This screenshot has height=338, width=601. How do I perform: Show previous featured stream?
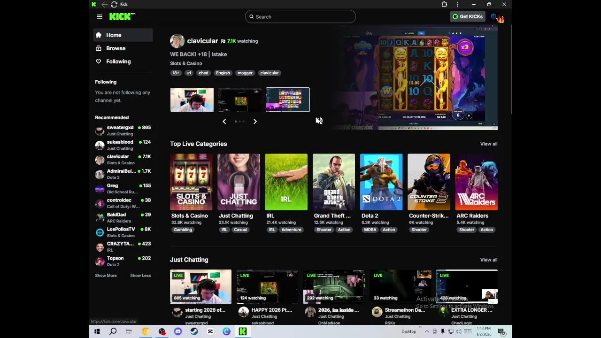click(x=224, y=122)
